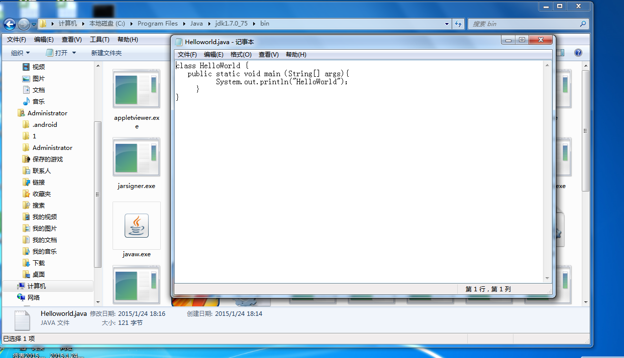Click 打开 button in Explorer toolbar
The image size is (624, 358).
56,53
